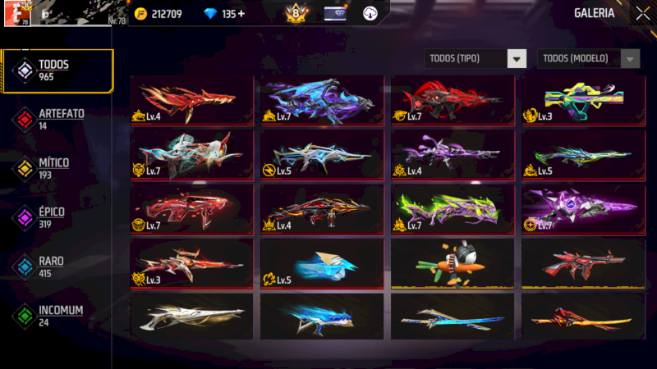Select the Incomum category diamond icon

pyautogui.click(x=25, y=316)
